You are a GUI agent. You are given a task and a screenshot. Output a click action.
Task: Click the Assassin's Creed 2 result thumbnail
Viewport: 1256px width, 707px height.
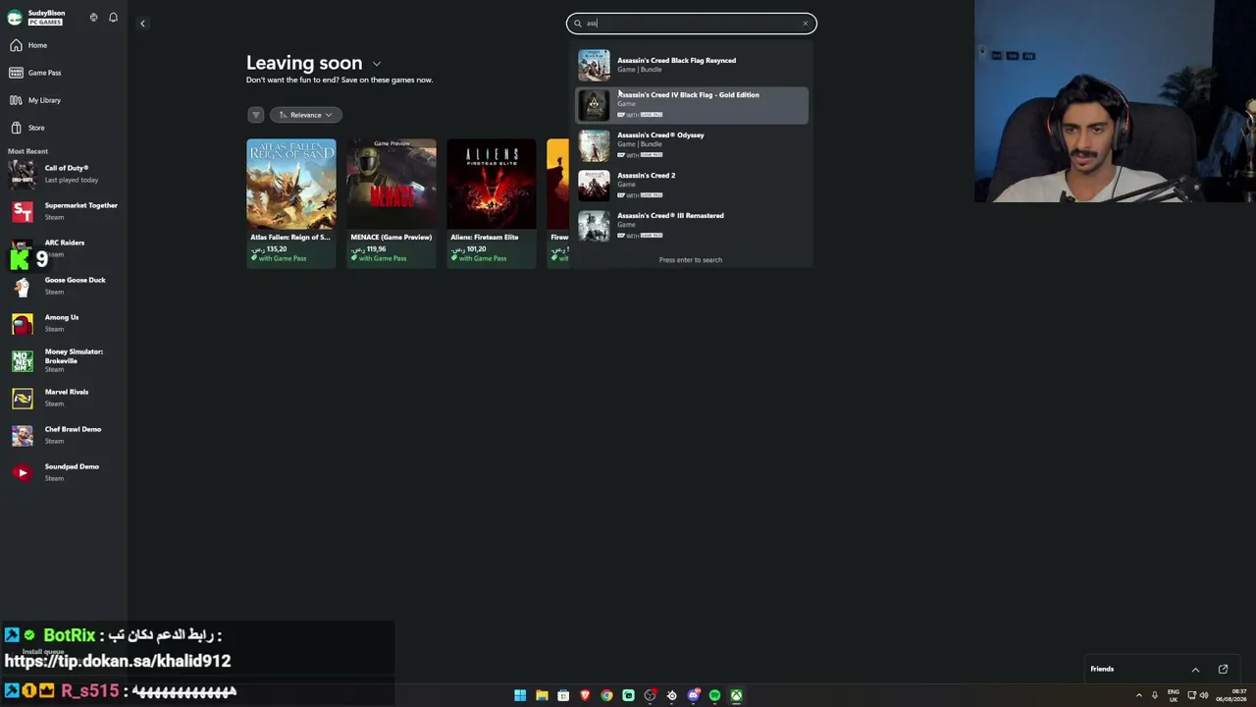pyautogui.click(x=594, y=186)
